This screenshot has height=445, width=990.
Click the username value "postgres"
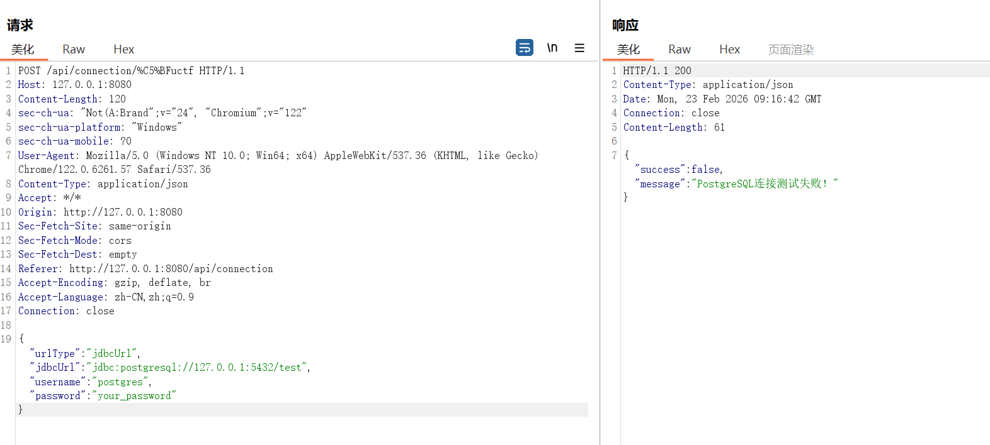[120, 382]
